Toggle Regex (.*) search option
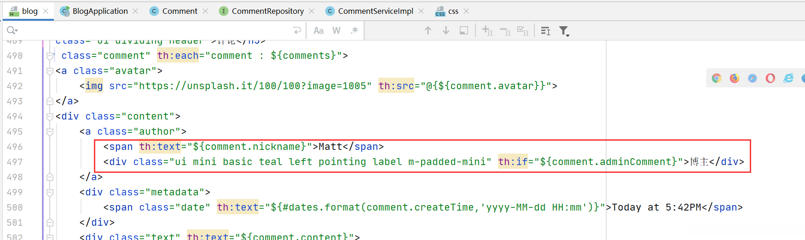Viewport: 805px width, 240px height. click(x=354, y=30)
